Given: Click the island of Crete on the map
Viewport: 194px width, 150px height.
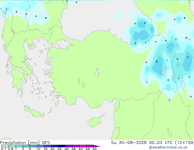Looking at the screenshot, I should [34, 112].
